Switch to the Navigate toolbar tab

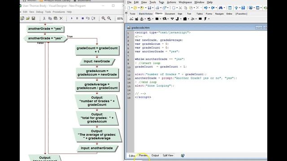[219, 14]
